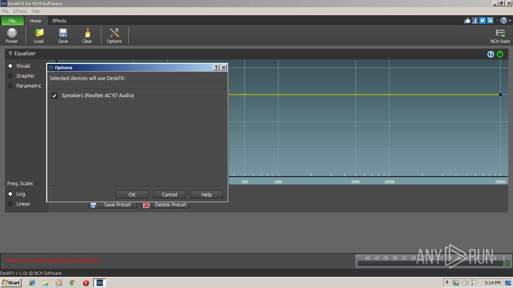This screenshot has width=513, height=288.
Task: Select the Graphic equalizer radio button
Action: [10, 76]
